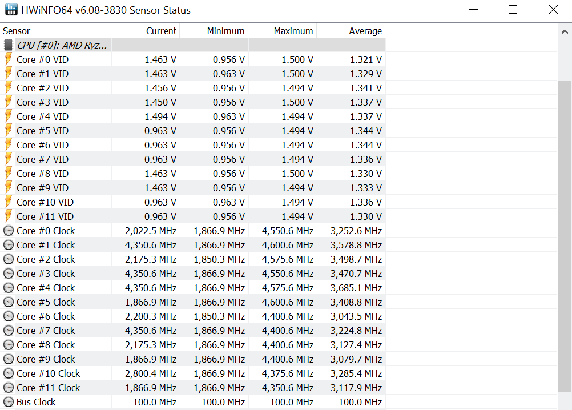Click the clock icon for Core #1 Clock
The height and width of the screenshot is (410, 572).
click(x=9, y=245)
